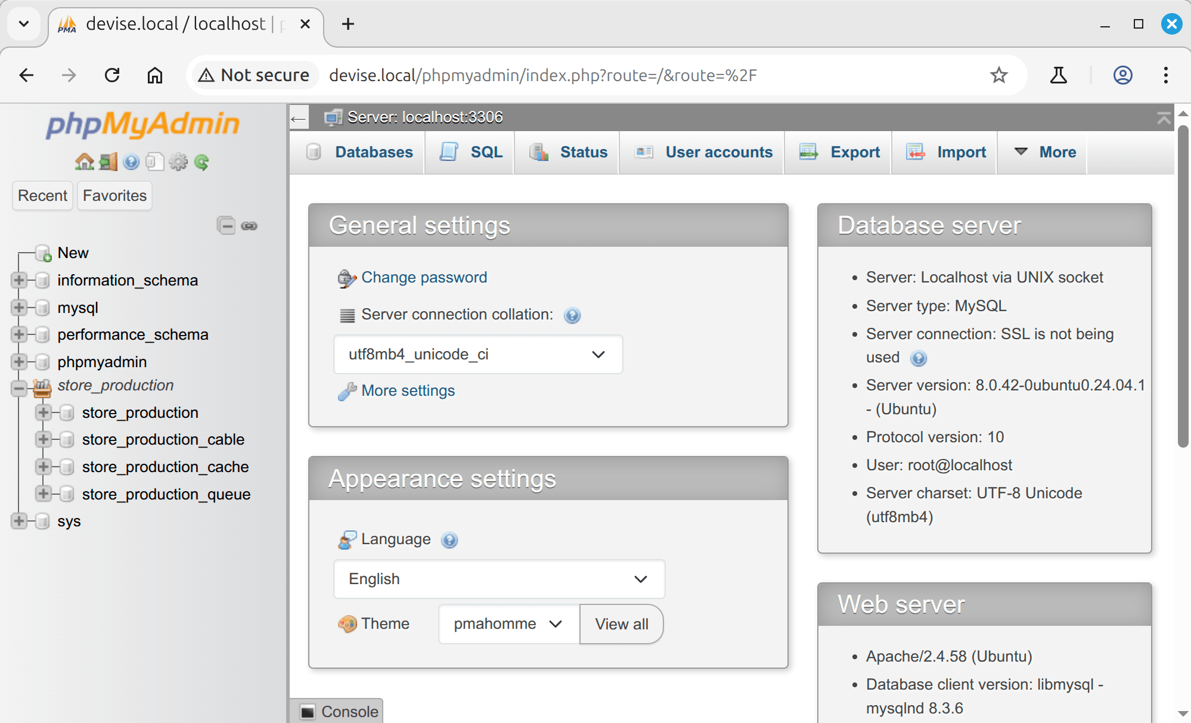Click the More settings link
The image size is (1191, 723).
(408, 391)
